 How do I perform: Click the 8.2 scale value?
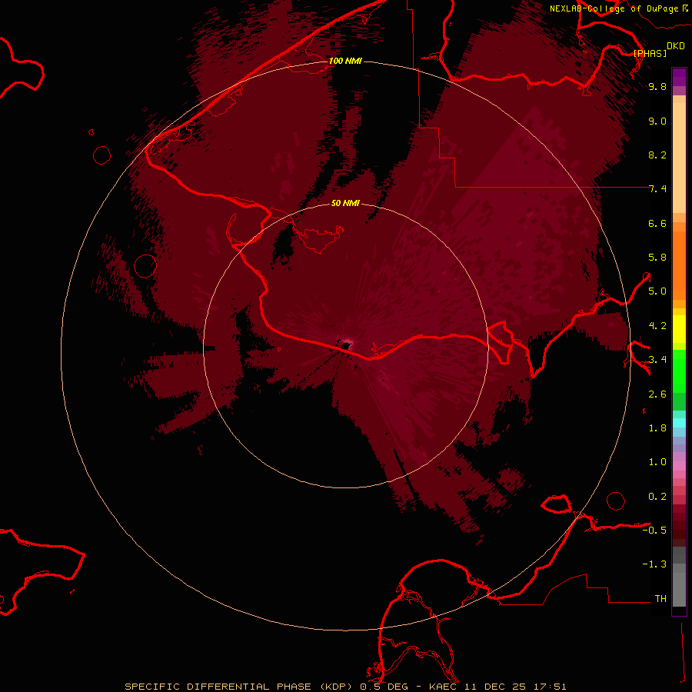coord(657,155)
